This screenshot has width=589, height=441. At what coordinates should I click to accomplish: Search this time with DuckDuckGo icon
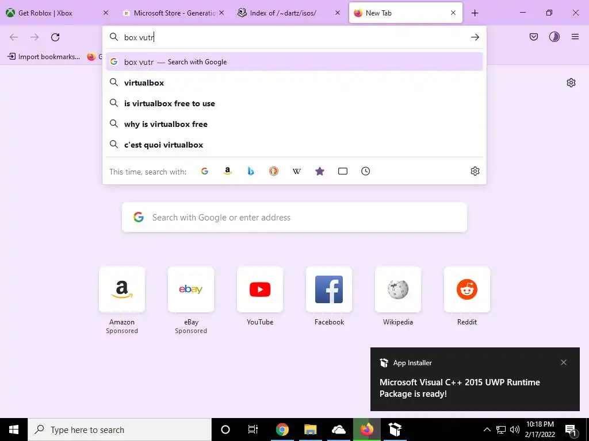point(273,171)
